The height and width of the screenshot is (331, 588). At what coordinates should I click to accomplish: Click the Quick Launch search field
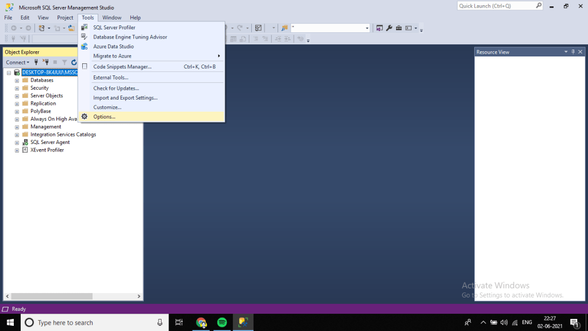(496, 6)
